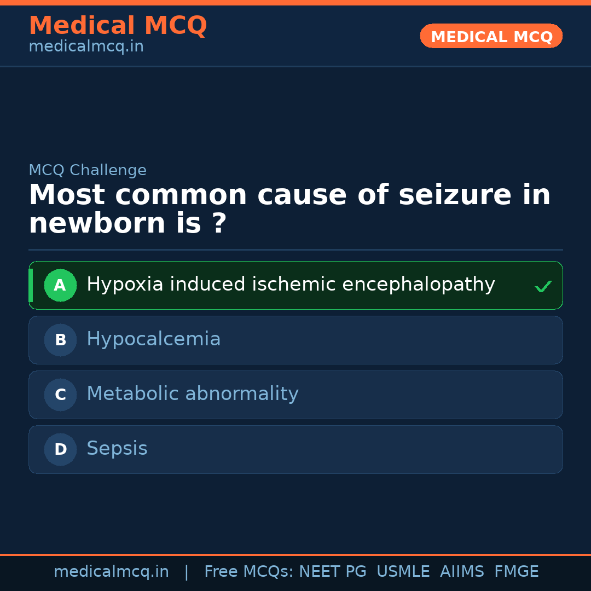
Task: Choose the Hypocalcemia answer text
Action: click(x=153, y=339)
